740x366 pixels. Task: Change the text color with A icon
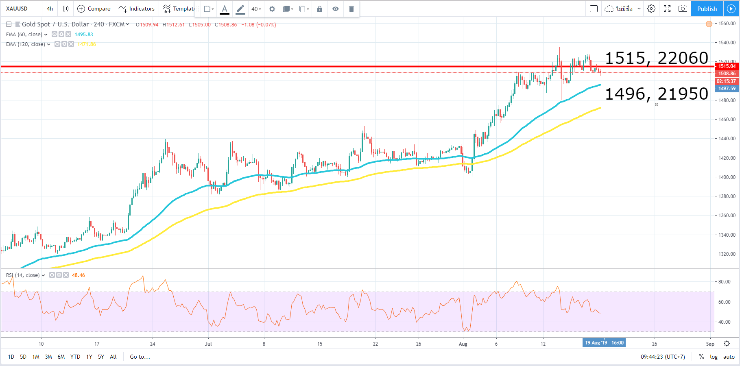(x=224, y=9)
